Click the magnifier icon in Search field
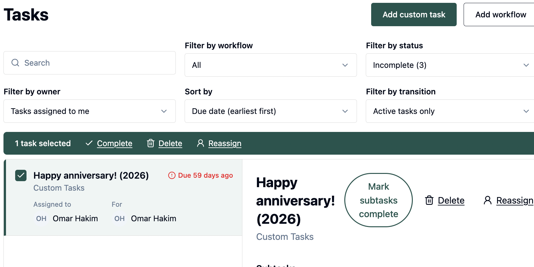 pos(15,63)
